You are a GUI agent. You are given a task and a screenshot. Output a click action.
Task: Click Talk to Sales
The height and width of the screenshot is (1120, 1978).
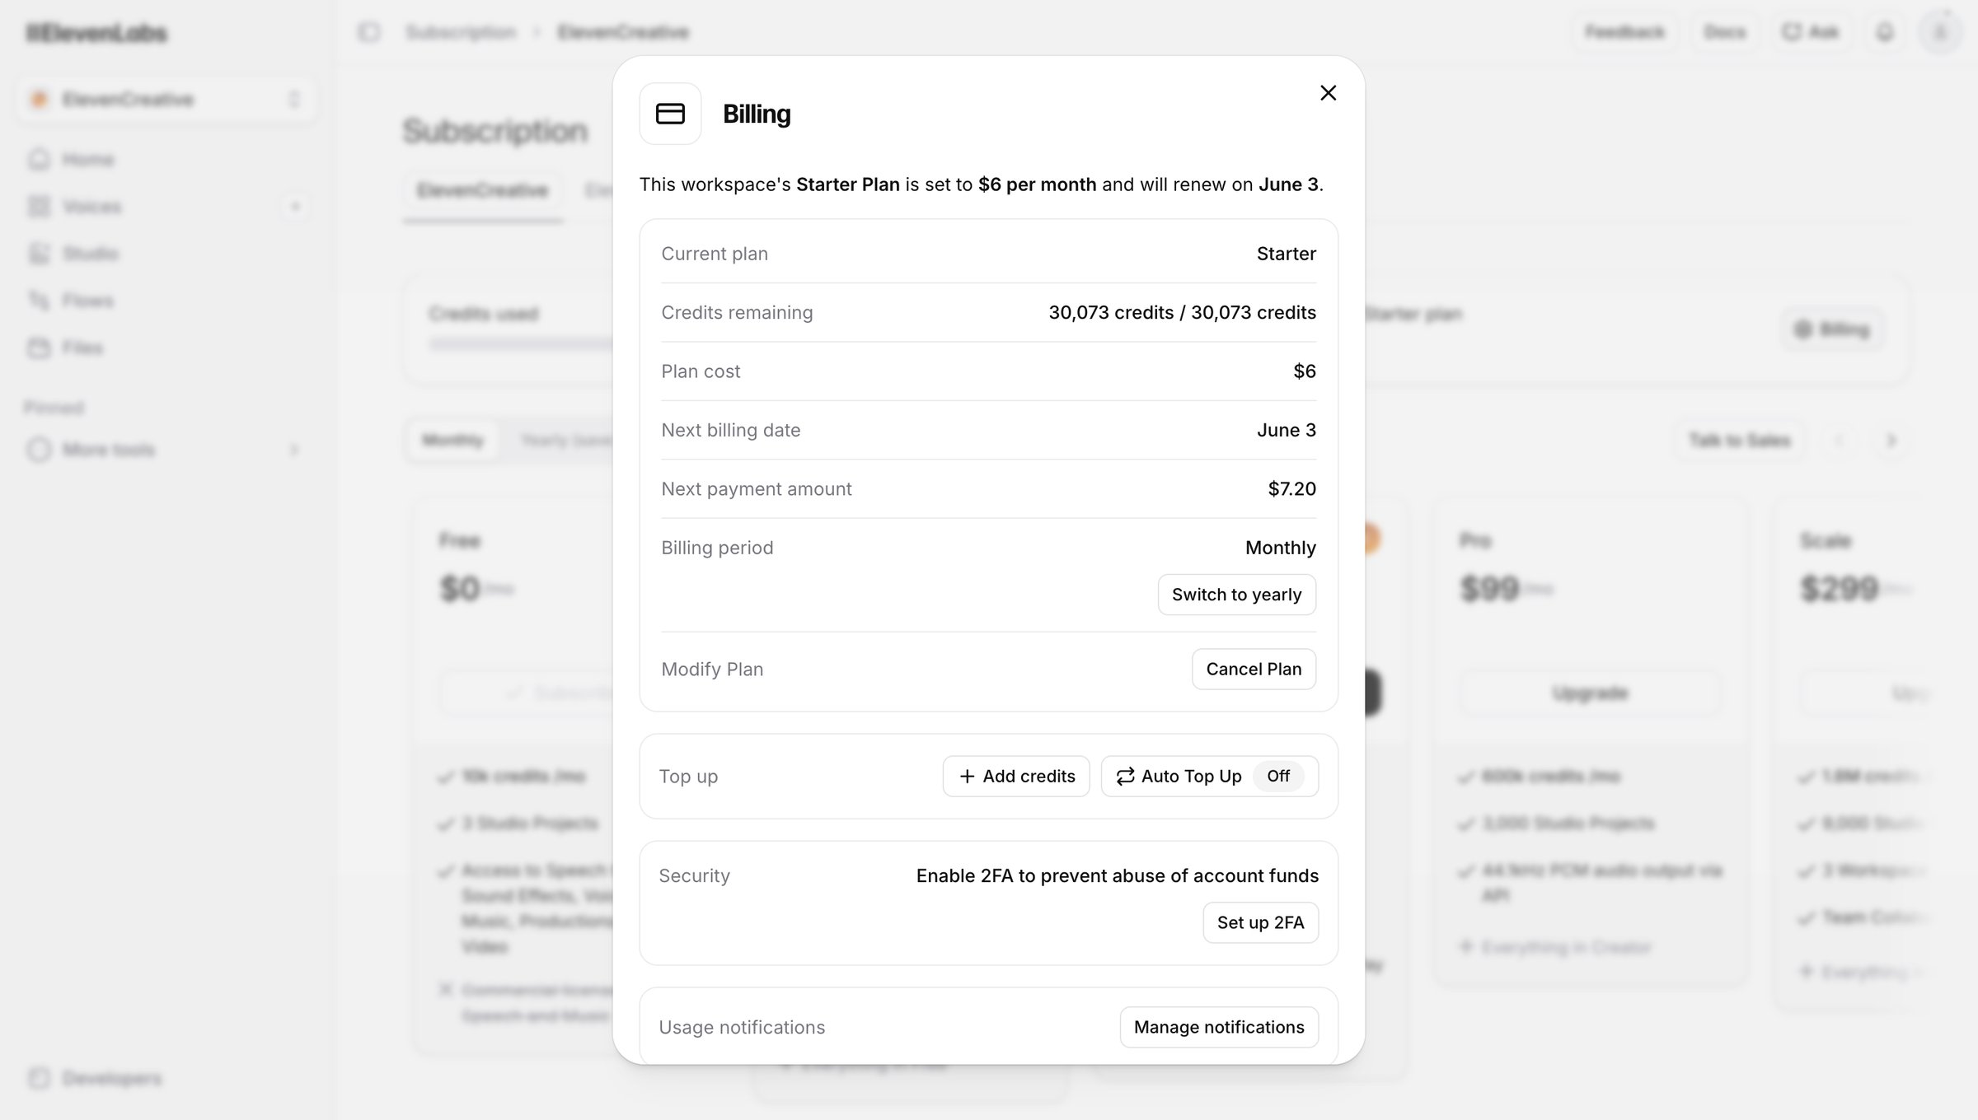(x=1740, y=441)
